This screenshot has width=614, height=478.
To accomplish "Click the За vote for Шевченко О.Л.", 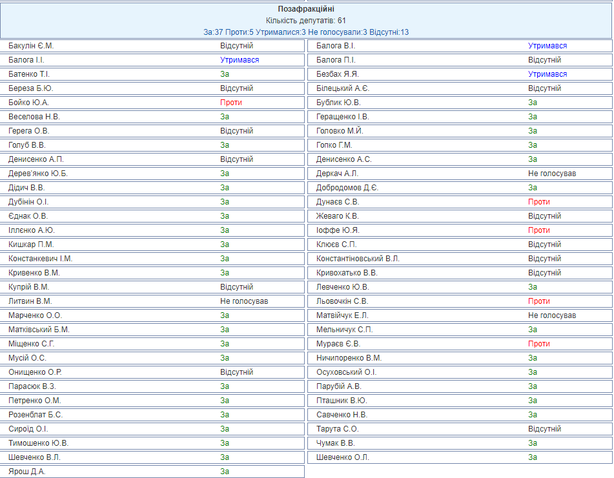I will pos(532,457).
